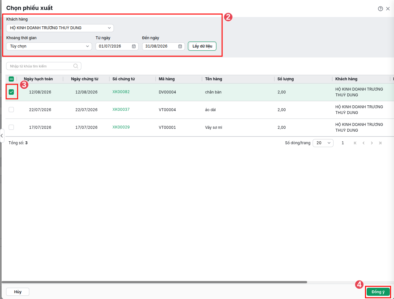Screen dimensions: 394x299
Task: Check the XK00029 row checkbox
Action: point(11,127)
